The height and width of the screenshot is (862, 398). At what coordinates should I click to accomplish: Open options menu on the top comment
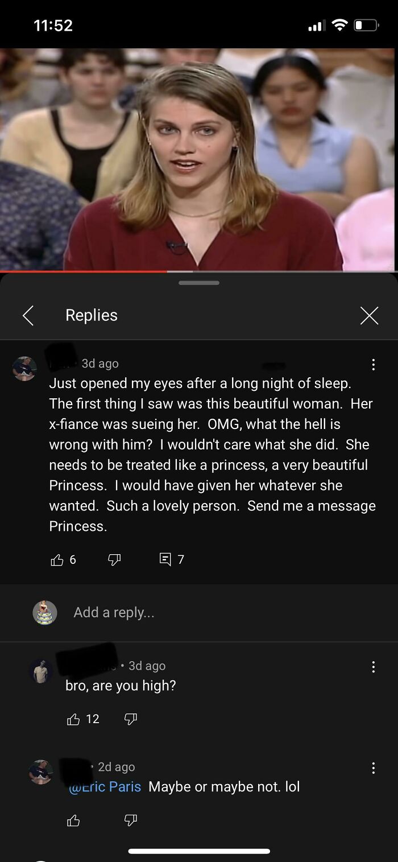(x=374, y=364)
